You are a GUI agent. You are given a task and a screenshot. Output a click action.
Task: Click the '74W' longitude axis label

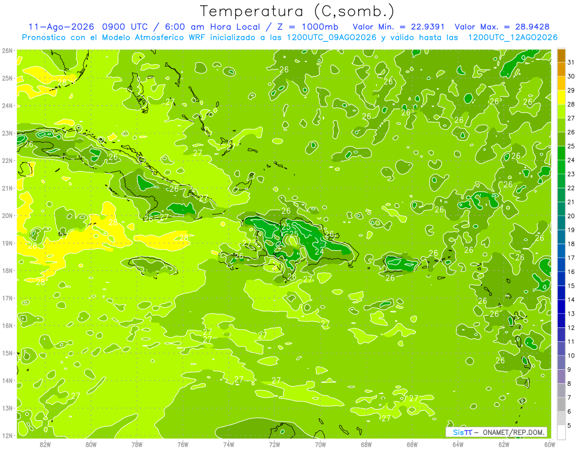[229, 445]
